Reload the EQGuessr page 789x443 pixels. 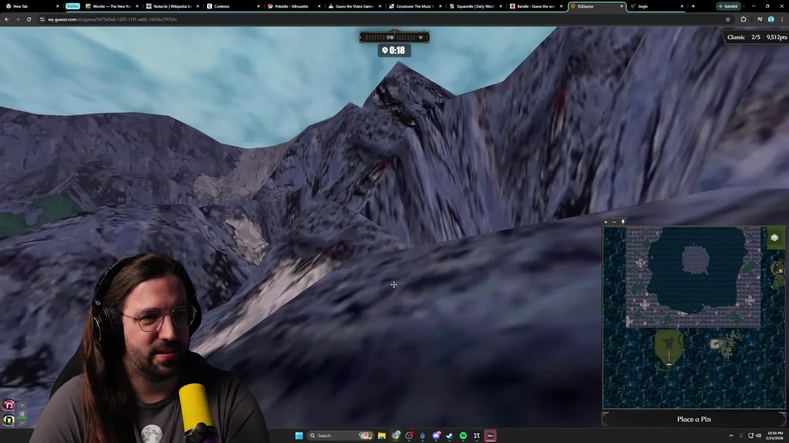(29, 19)
